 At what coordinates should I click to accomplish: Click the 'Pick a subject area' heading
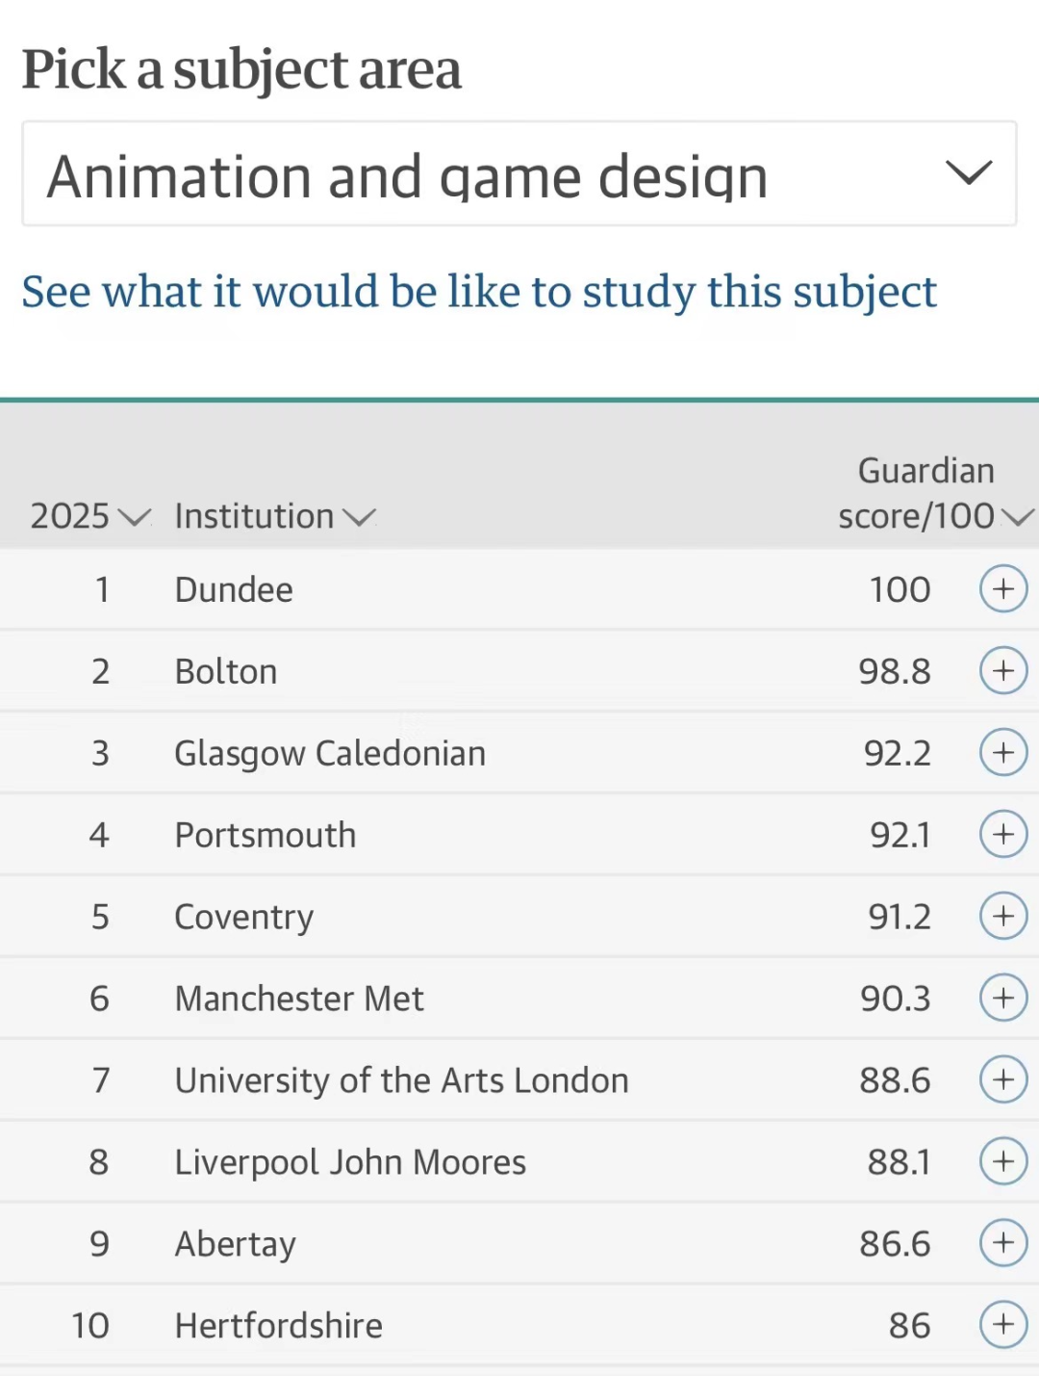[241, 70]
